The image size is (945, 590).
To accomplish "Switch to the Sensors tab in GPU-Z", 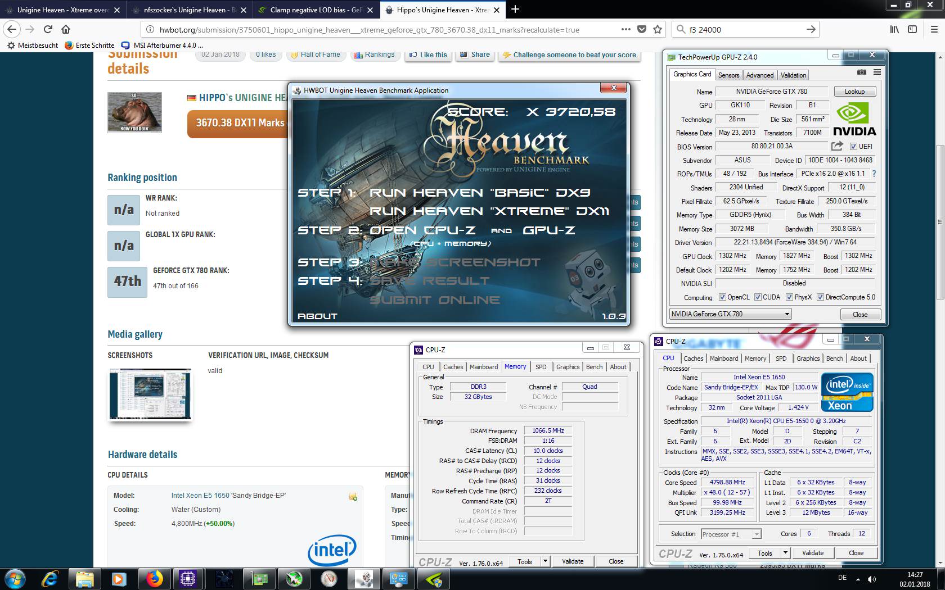I will (x=728, y=75).
